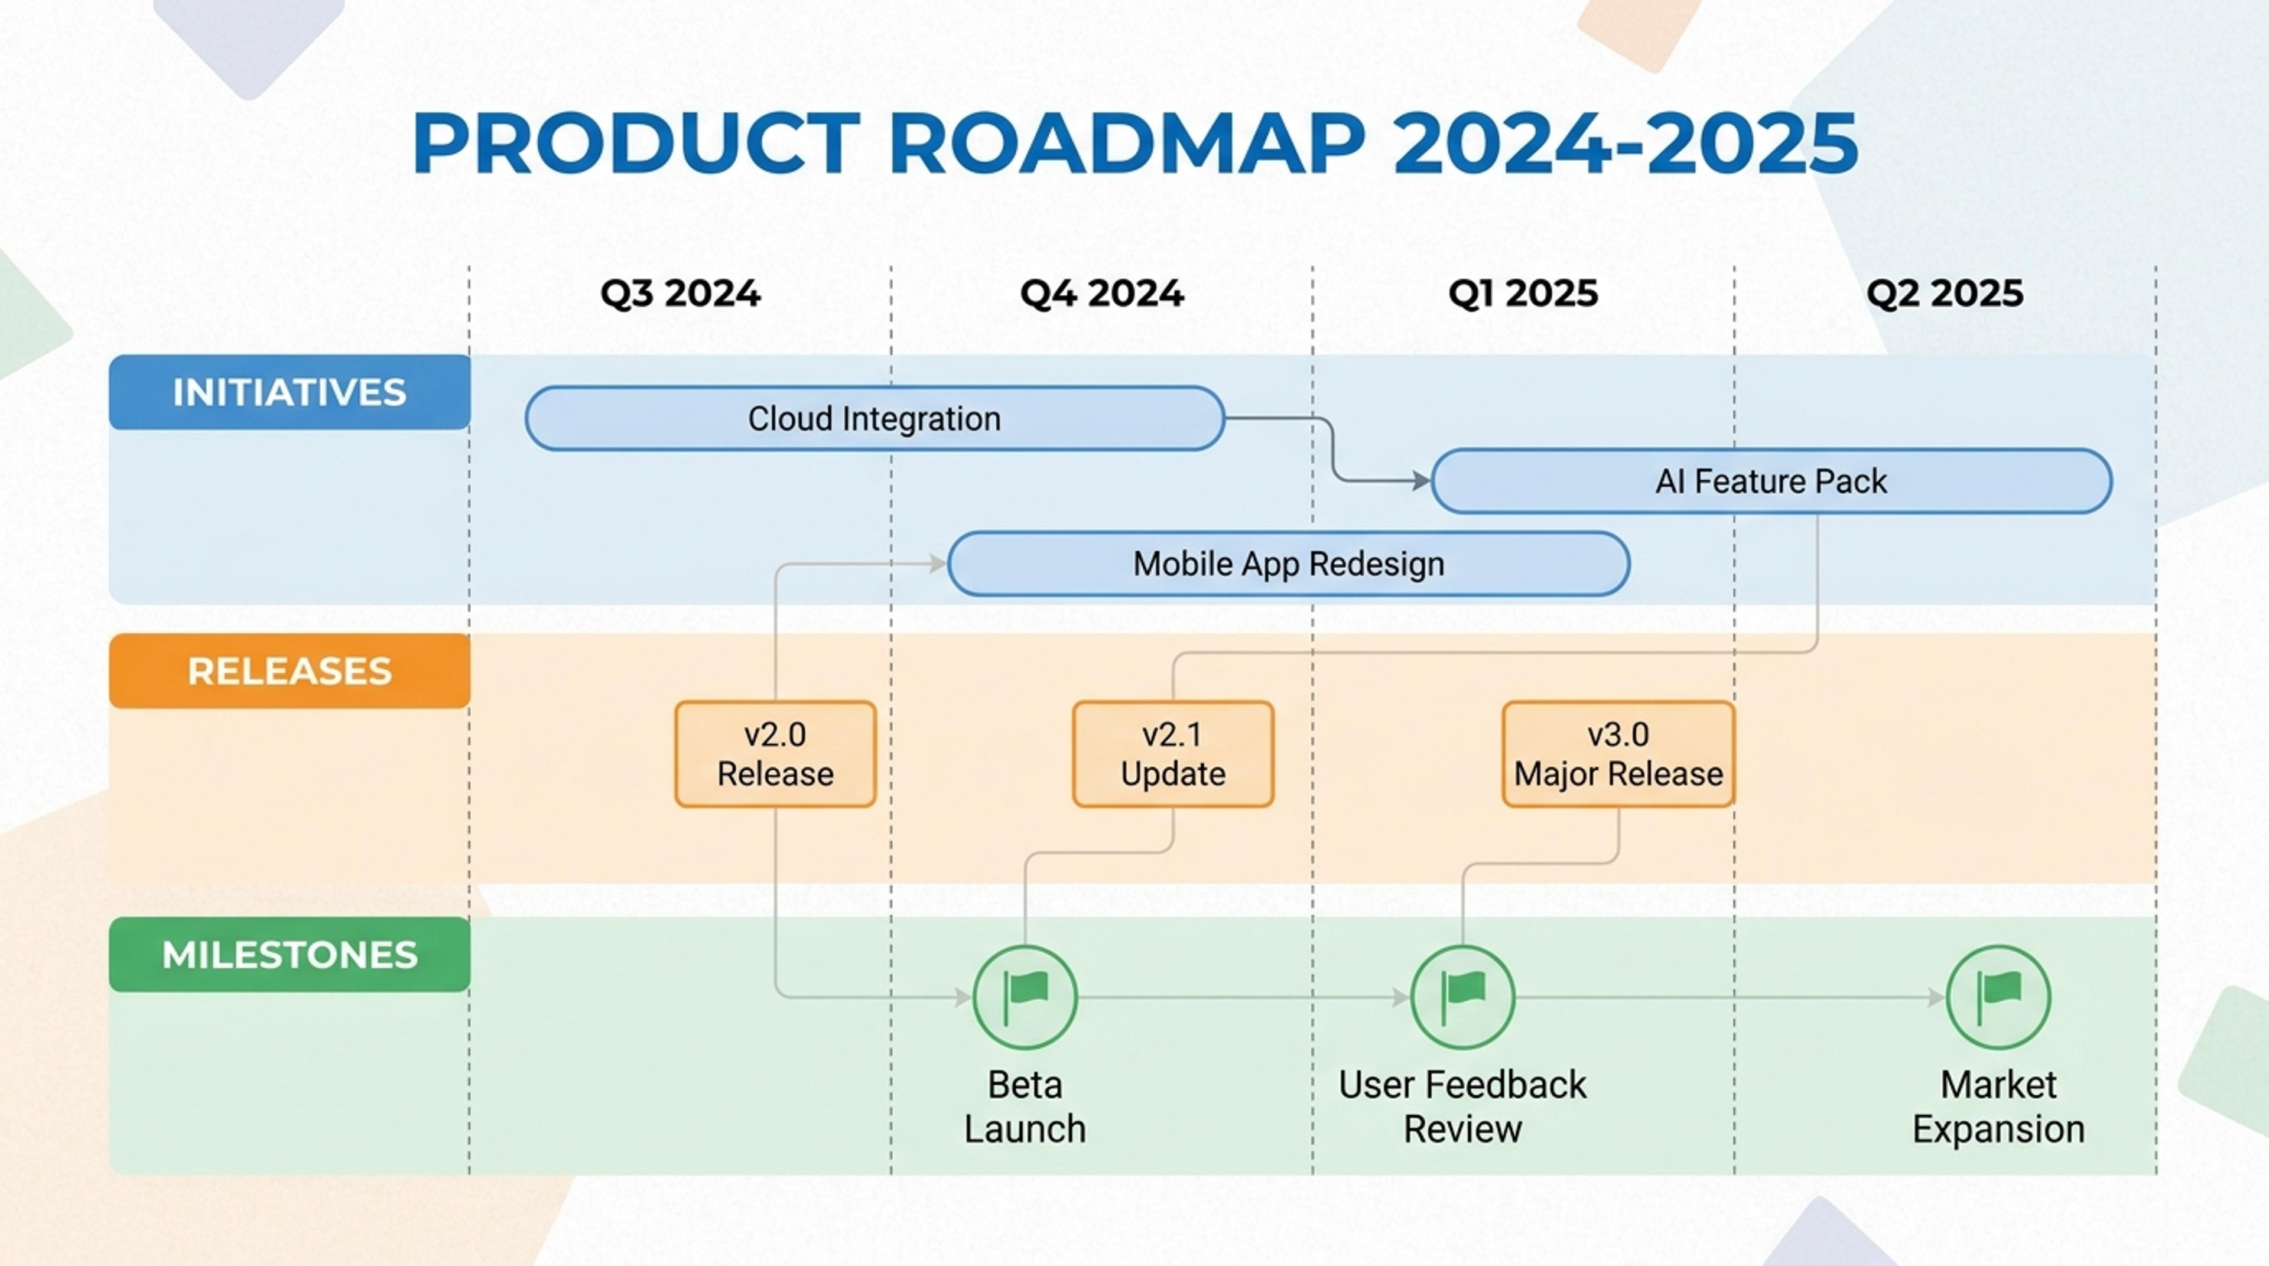Viewport: 2269px width, 1266px height.
Task: Click the PRODUCT ROADMAP 2024-2025 title
Action: 1135,144
